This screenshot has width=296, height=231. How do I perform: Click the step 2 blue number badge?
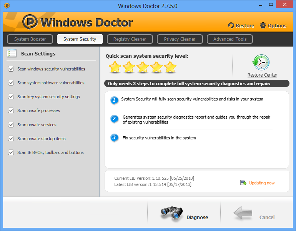(x=114, y=119)
